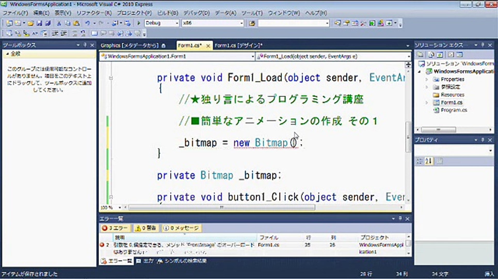Select the 'FromImage' error row in the error list
Viewport: 498px width, 279px height.
click(x=252, y=248)
